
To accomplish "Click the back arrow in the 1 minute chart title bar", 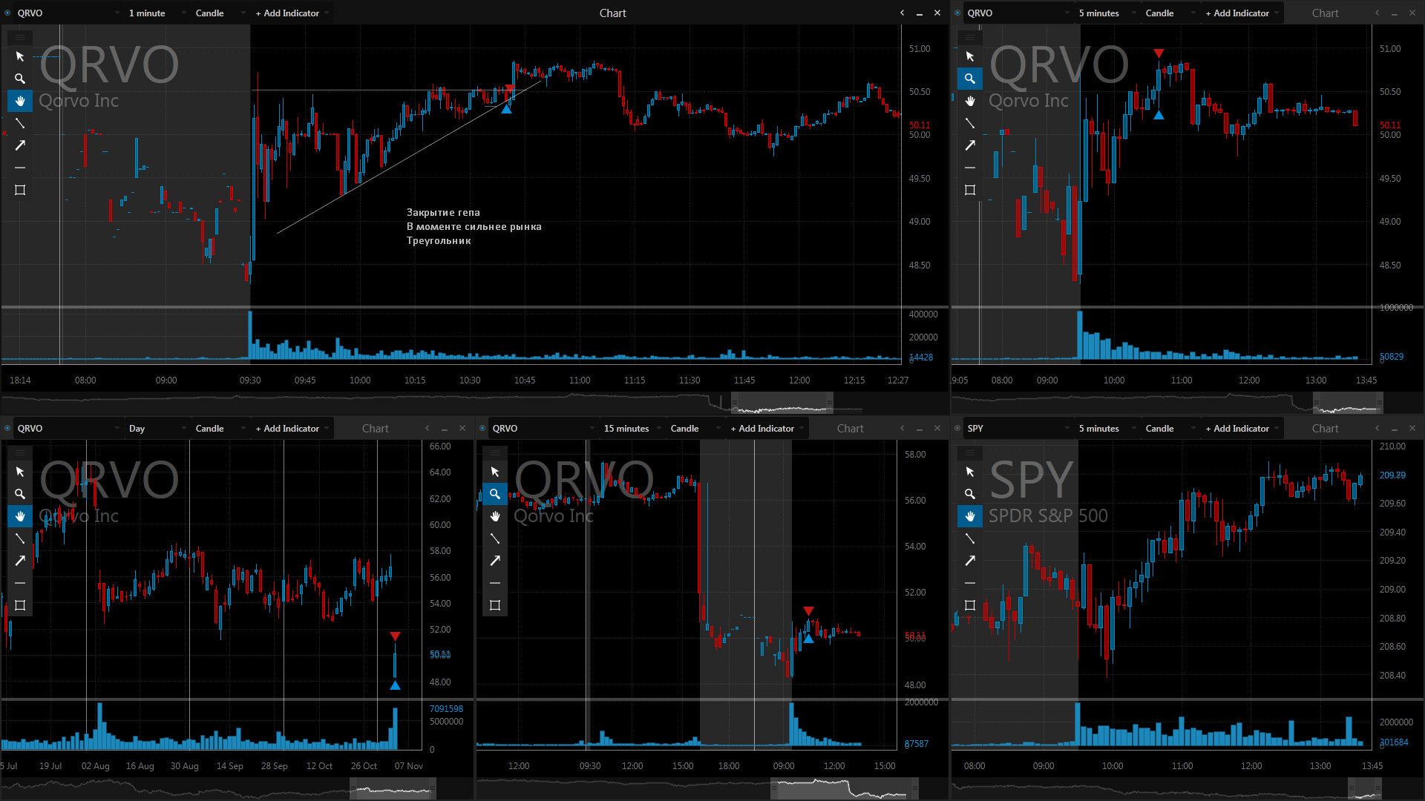I will (x=902, y=13).
